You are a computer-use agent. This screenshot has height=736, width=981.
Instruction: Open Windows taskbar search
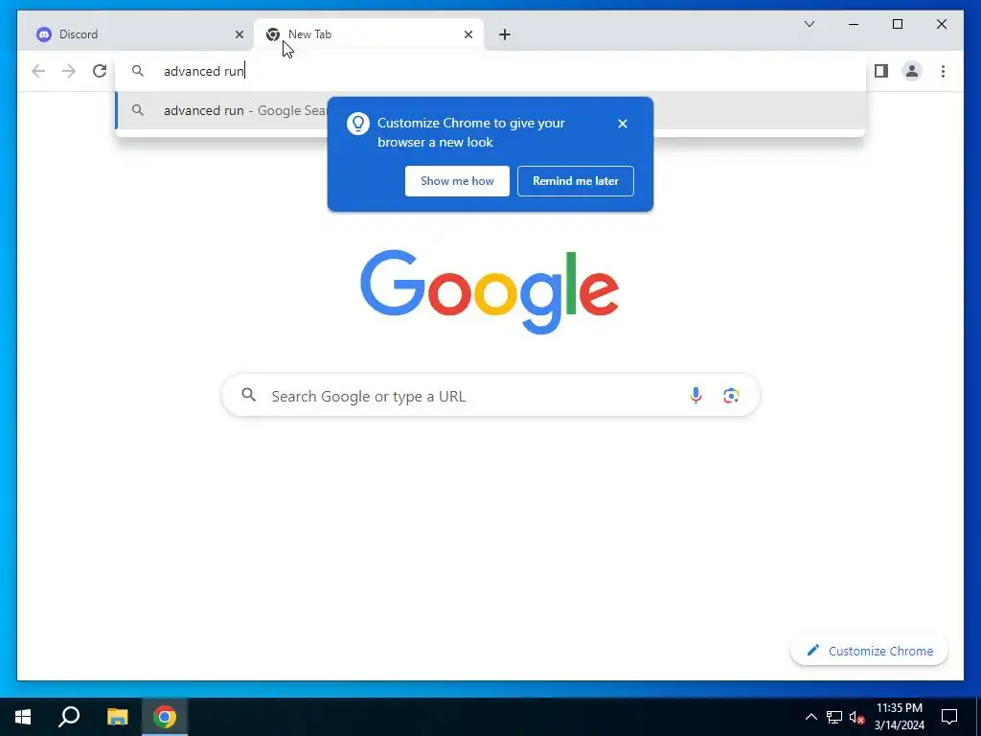pos(69,717)
